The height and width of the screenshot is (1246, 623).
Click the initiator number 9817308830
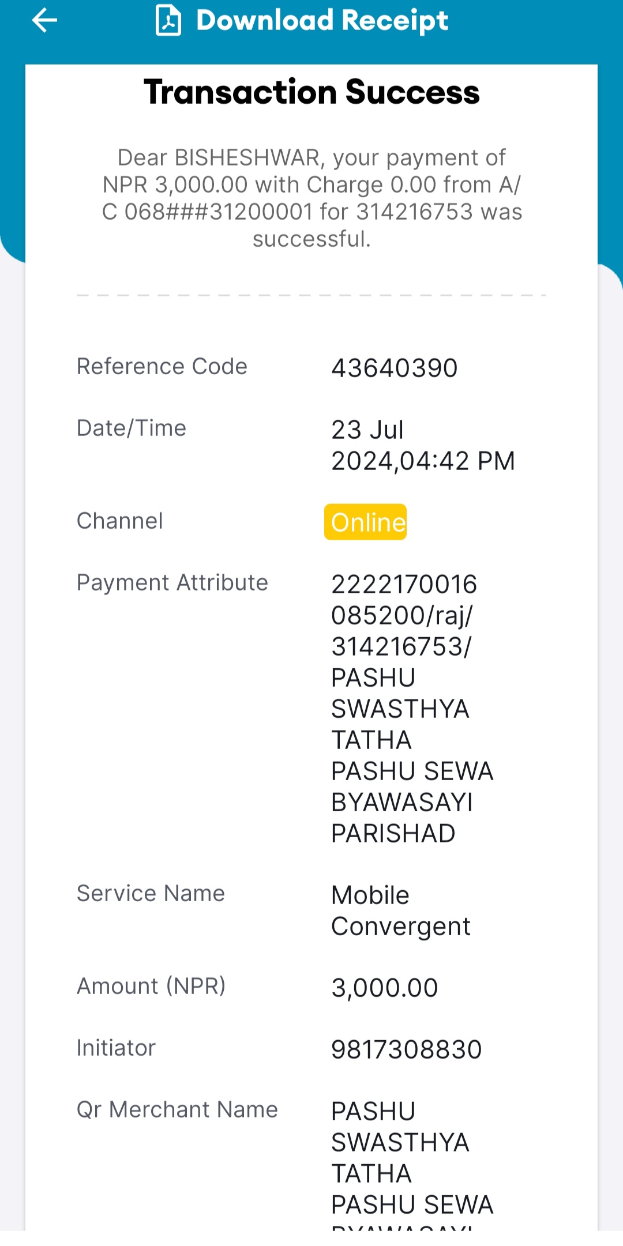click(x=407, y=1049)
